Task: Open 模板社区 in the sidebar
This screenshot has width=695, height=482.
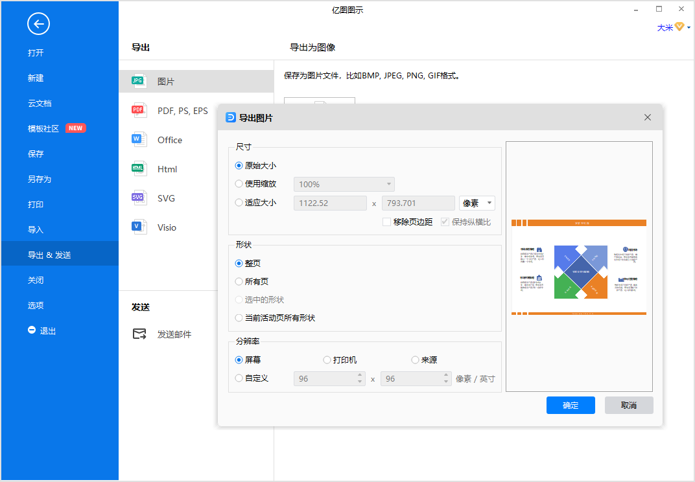Action: click(43, 128)
